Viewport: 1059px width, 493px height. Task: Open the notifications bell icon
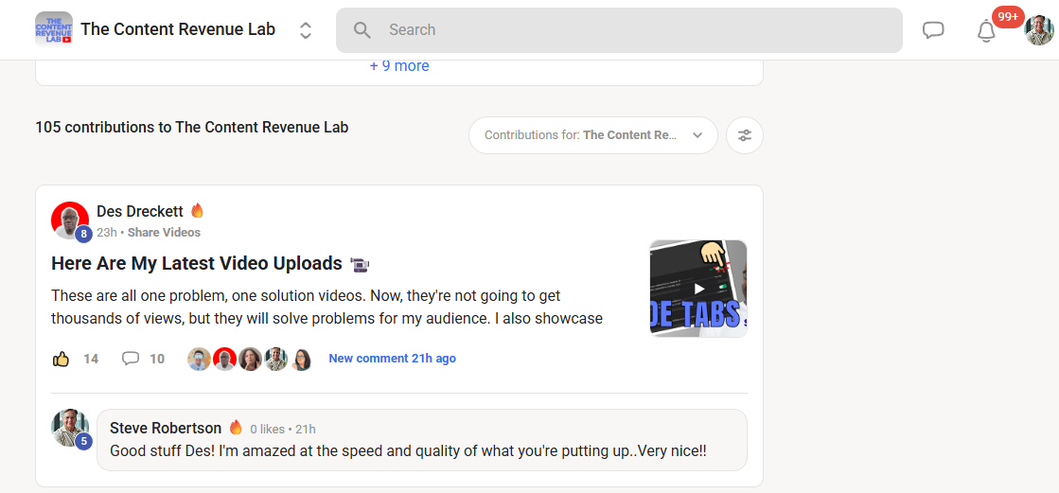[986, 30]
